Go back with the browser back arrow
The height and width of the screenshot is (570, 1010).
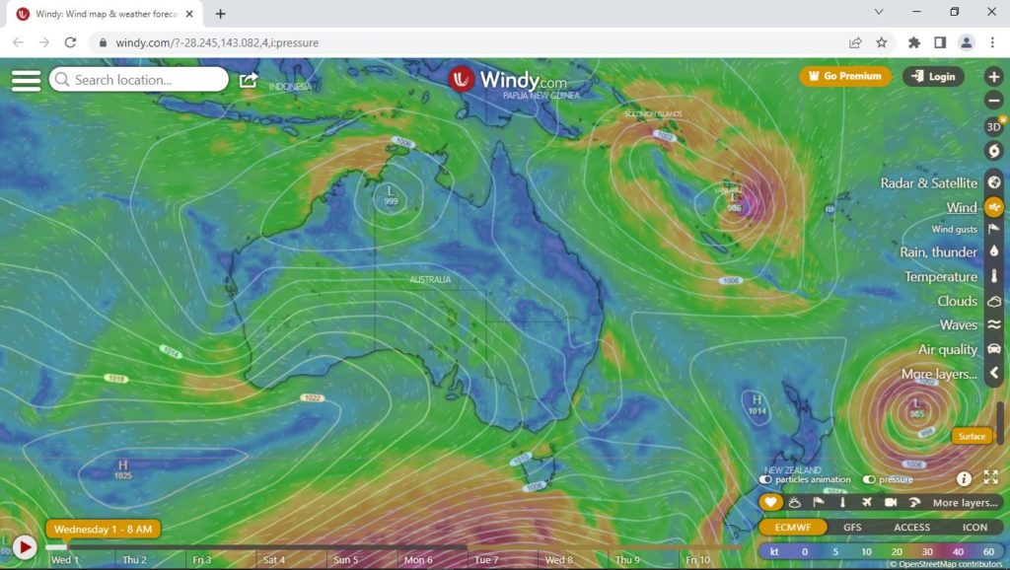(18, 42)
